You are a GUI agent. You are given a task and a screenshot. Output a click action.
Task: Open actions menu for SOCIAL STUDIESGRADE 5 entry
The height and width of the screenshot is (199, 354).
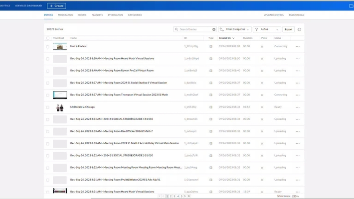(298, 156)
